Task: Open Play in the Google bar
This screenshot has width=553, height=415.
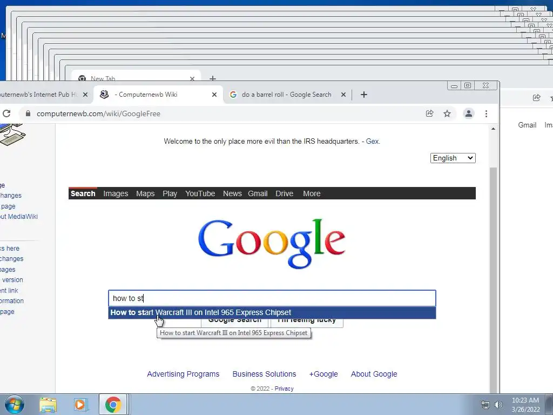Action: [170, 193]
